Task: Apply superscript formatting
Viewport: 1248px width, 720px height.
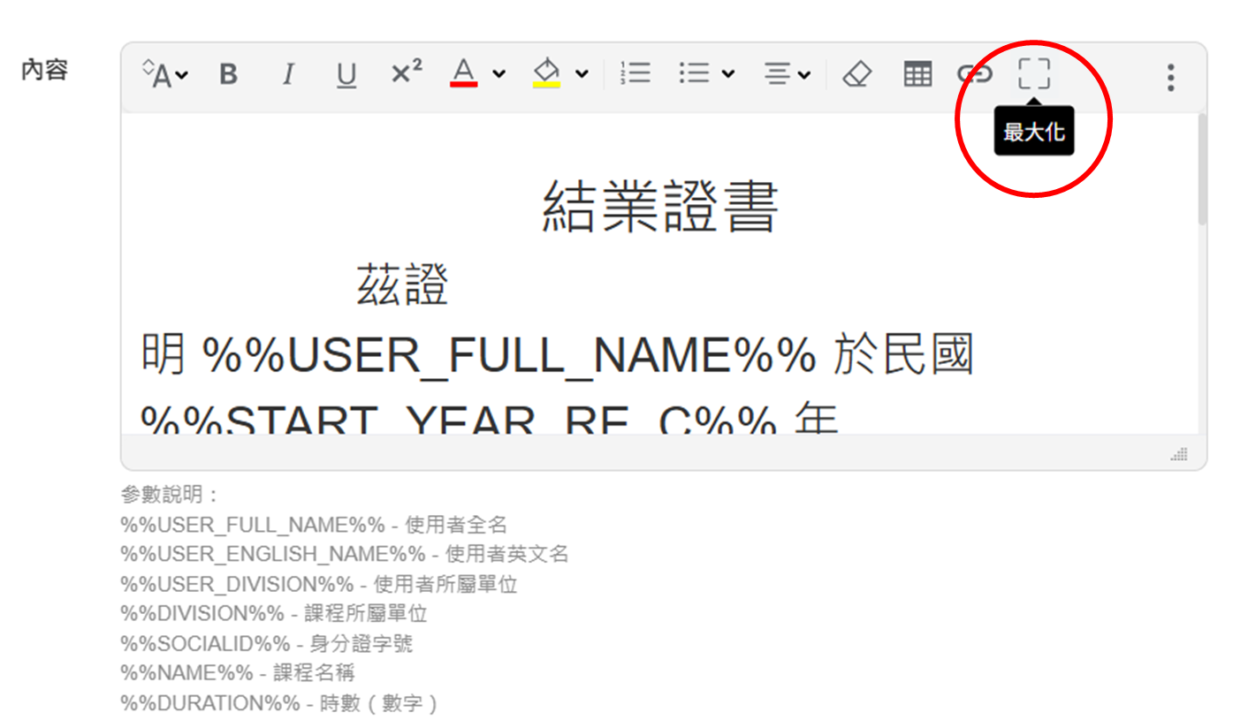Action: (x=407, y=73)
